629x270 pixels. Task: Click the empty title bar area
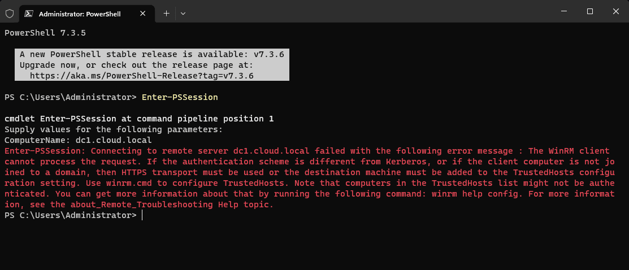click(367, 11)
